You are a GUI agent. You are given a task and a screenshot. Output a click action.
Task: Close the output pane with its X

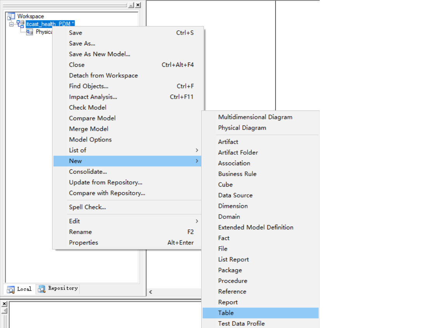[x=4, y=304]
